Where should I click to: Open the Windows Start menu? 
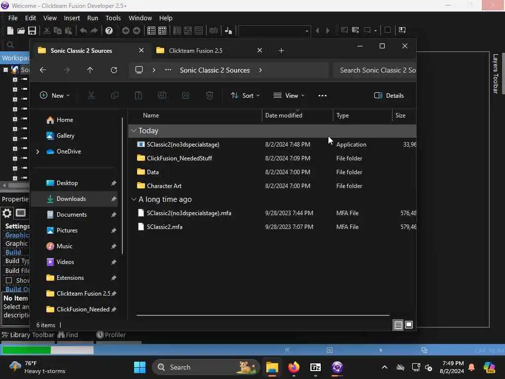point(140,367)
